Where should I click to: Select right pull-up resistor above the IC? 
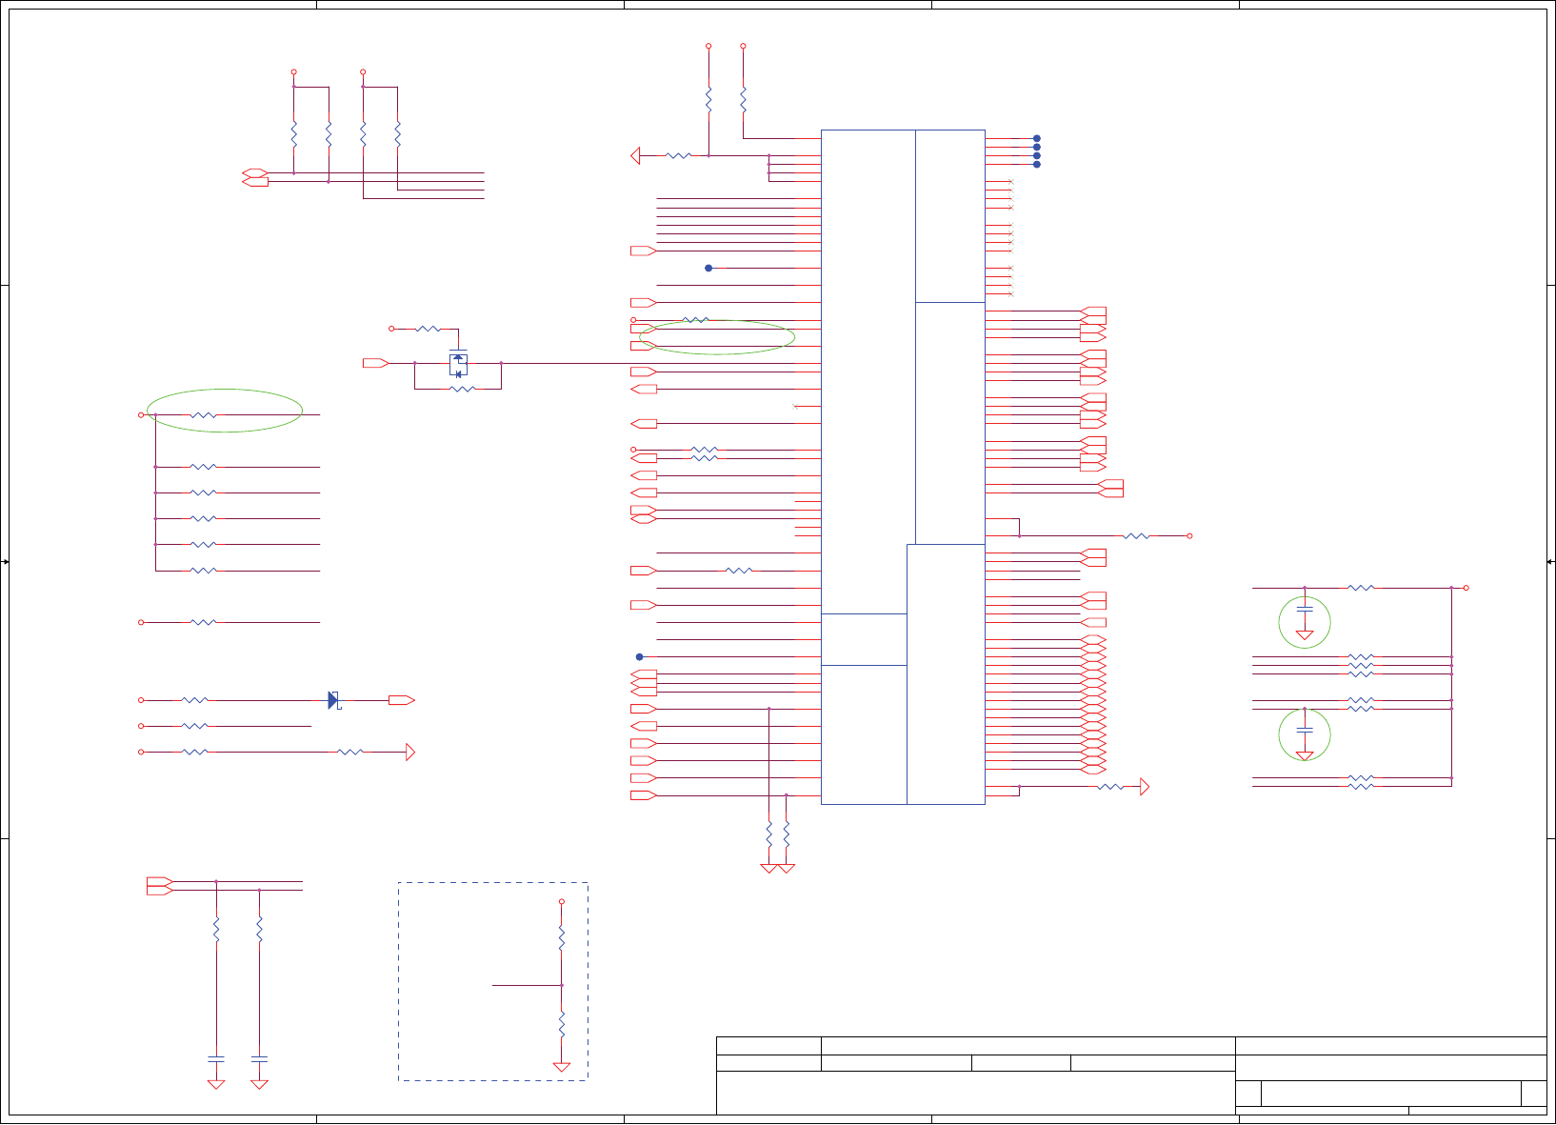click(743, 98)
